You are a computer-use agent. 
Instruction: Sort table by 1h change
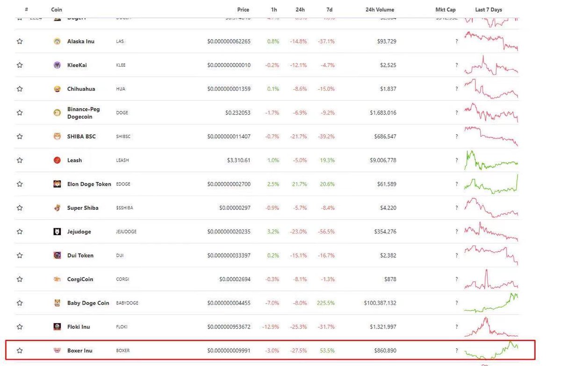click(273, 10)
